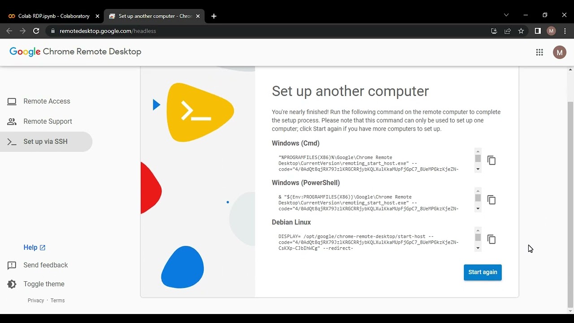
Task: Open a new browser tab
Action: (214, 16)
